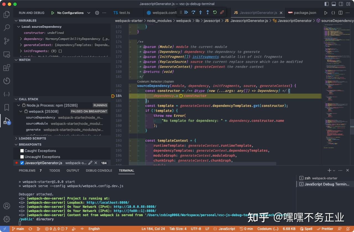The width and height of the screenshot is (354, 232).
Task: Click Continue in the debug toolbar
Action: 186,12
